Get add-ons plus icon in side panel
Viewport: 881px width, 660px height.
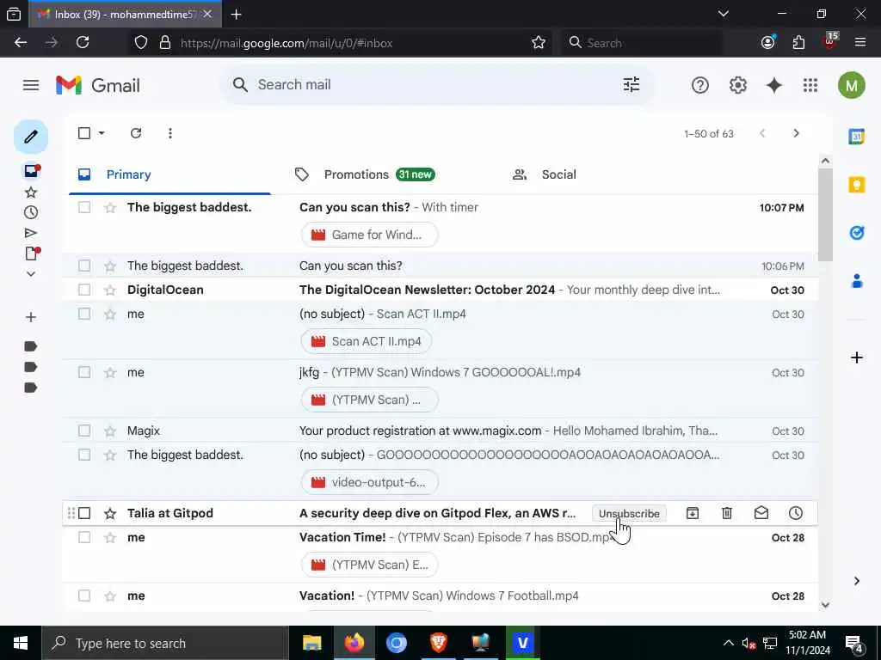[x=857, y=357]
